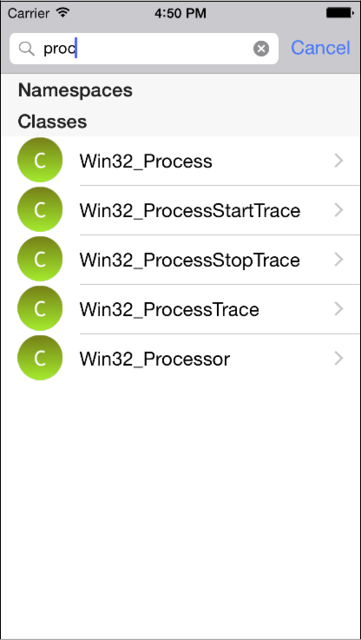Tap the Cancel button

(320, 48)
